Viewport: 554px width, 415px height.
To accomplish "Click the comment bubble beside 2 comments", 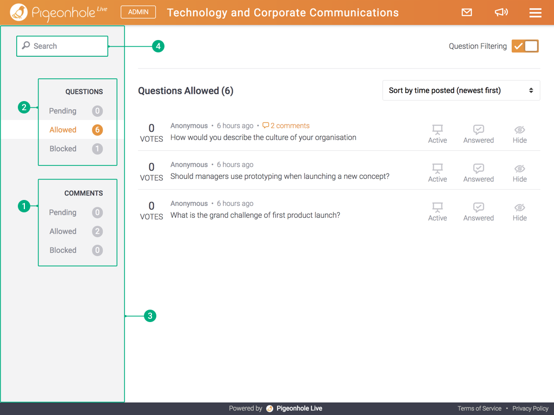I will (266, 125).
